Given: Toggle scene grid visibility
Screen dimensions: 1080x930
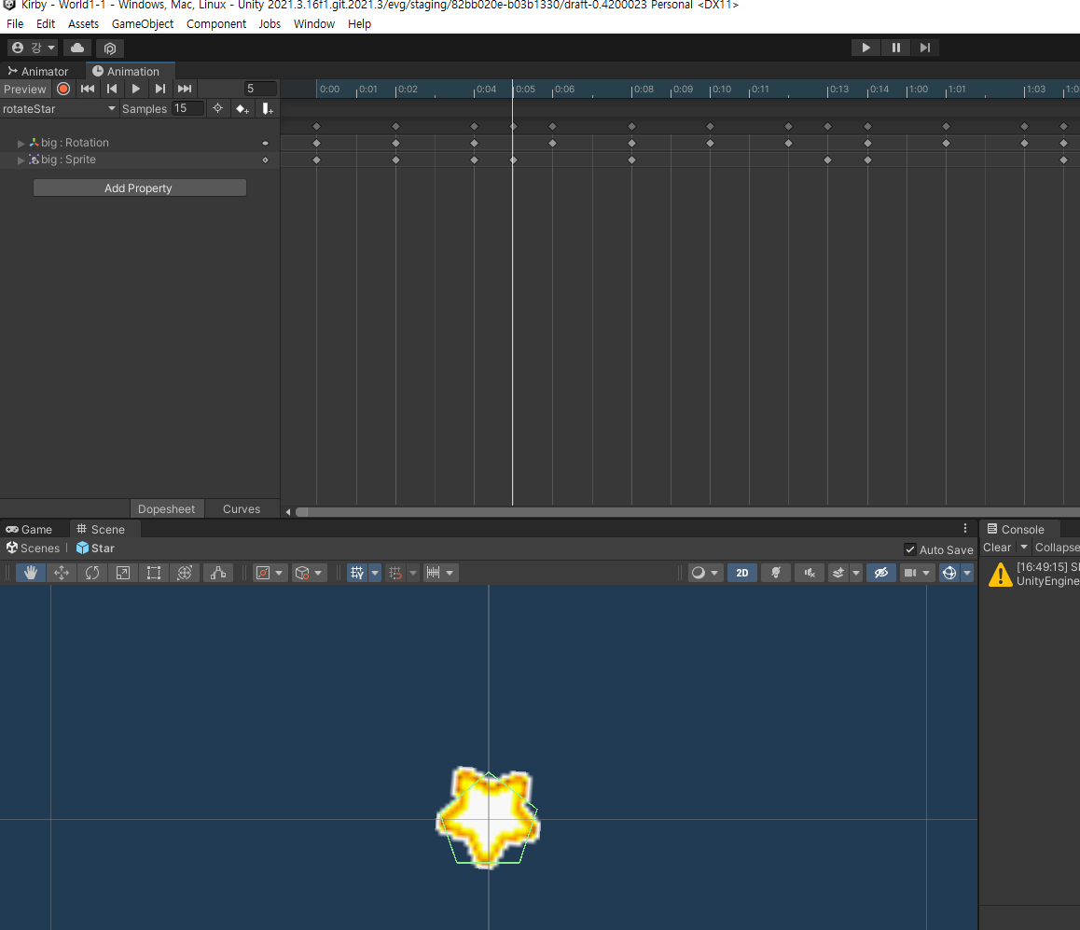Looking at the screenshot, I should click(x=357, y=573).
